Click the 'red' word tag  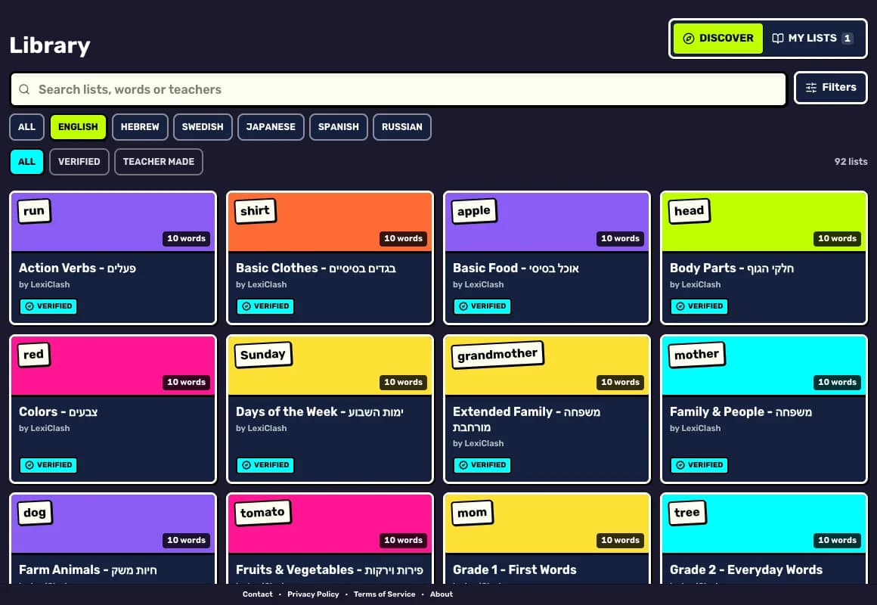[33, 355]
